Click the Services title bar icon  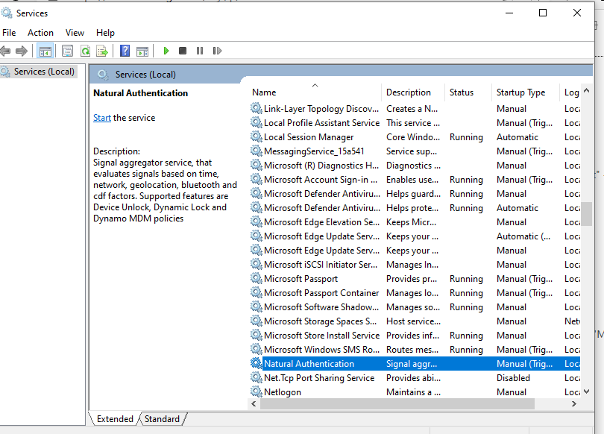[x=7, y=13]
